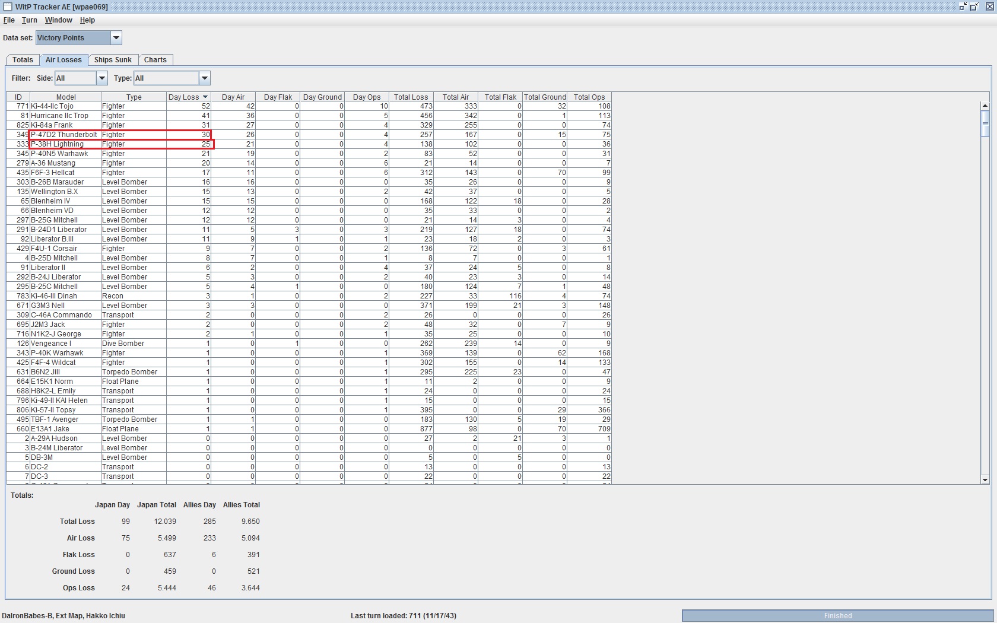Select the B-26B Marauder row
The image size is (997, 623).
[309, 182]
